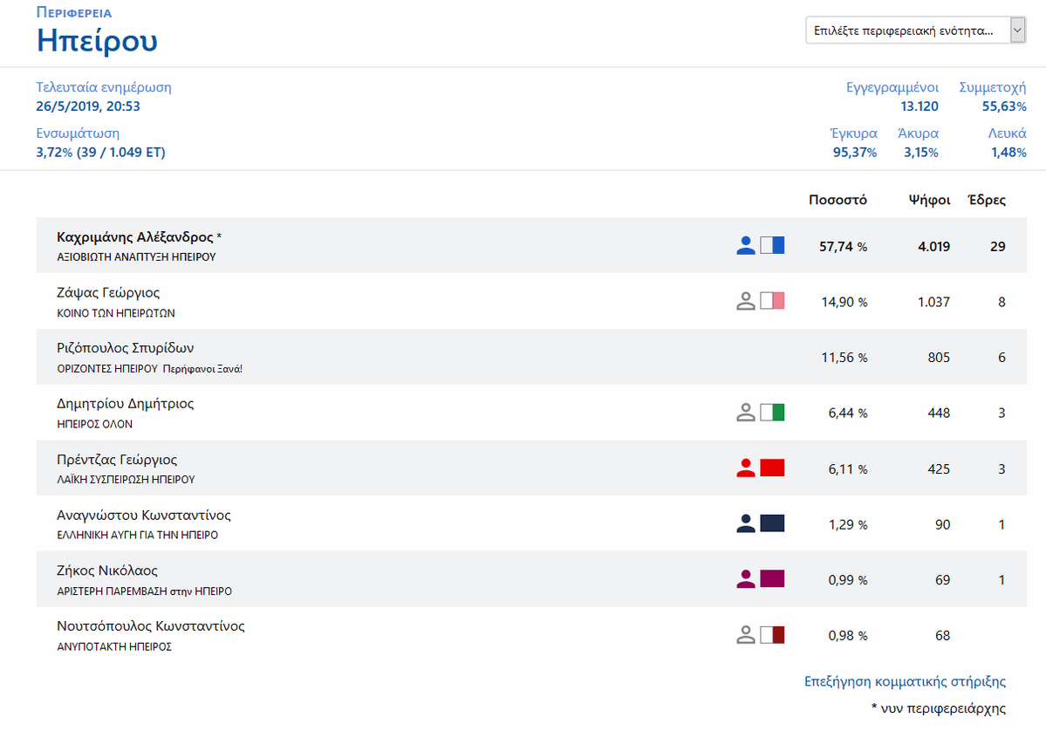1046x731 pixels.
Task: Click purple person icon beside Ζήκος Νικόλαος
Action: click(x=745, y=579)
